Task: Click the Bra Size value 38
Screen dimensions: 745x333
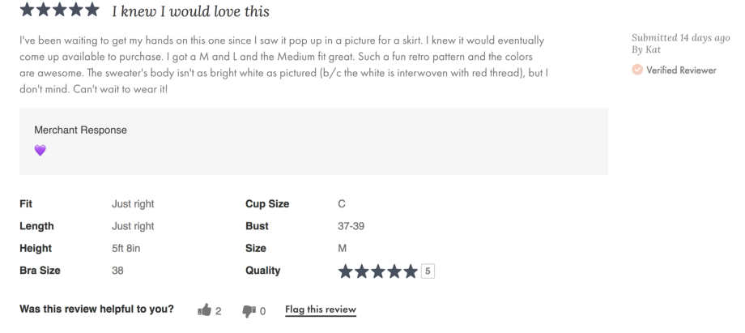Action: tap(117, 271)
